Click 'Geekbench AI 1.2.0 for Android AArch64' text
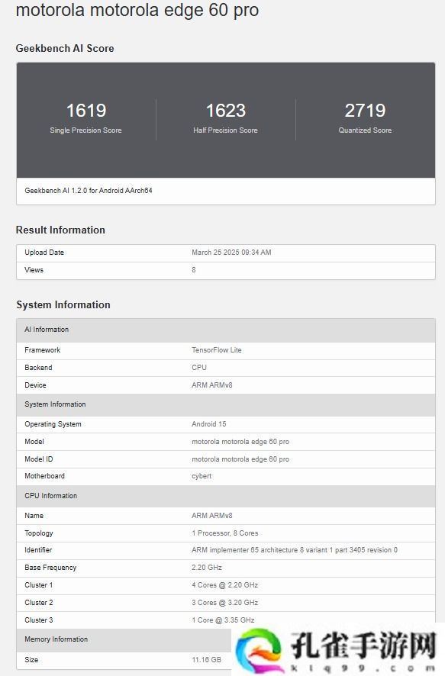The image size is (445, 676). (x=89, y=191)
